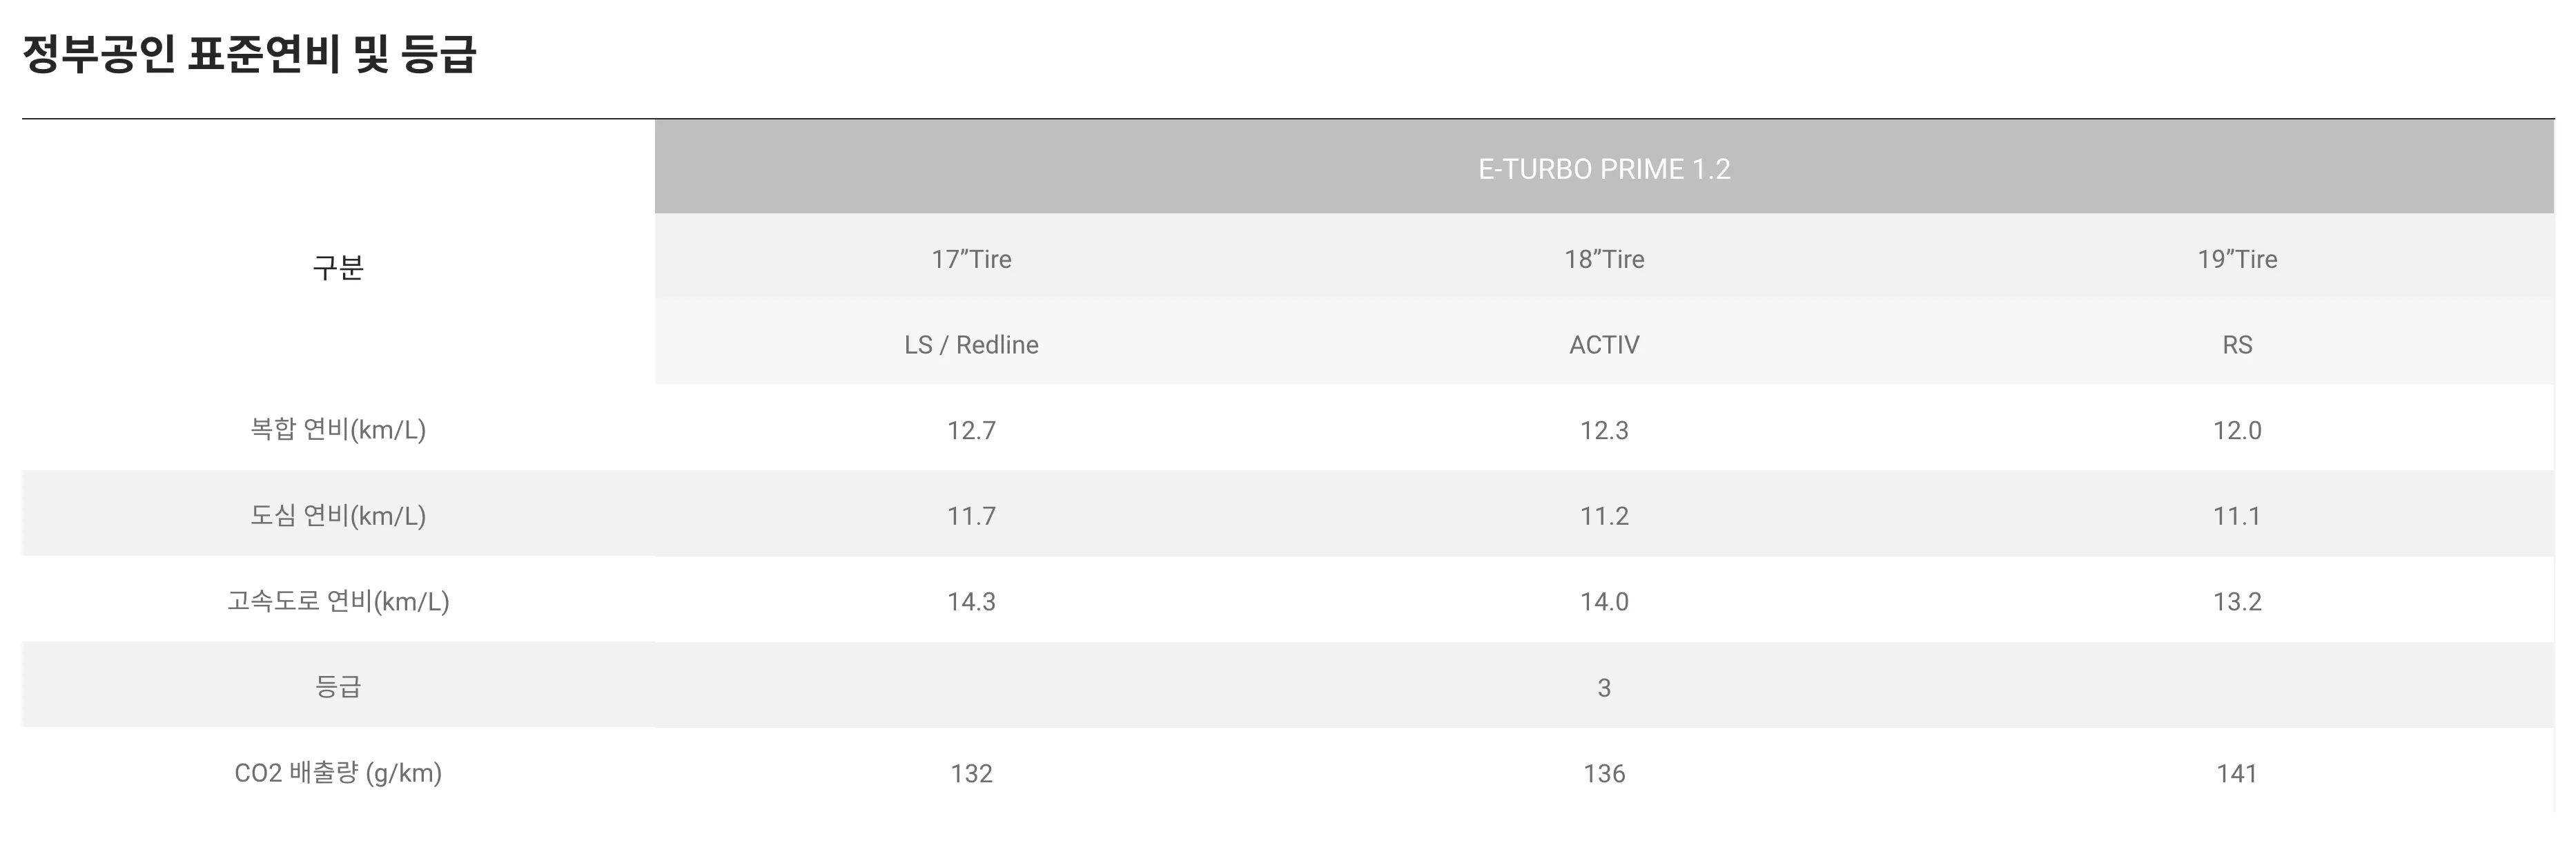Click the 복합 연비(km/L) row label

tap(338, 430)
